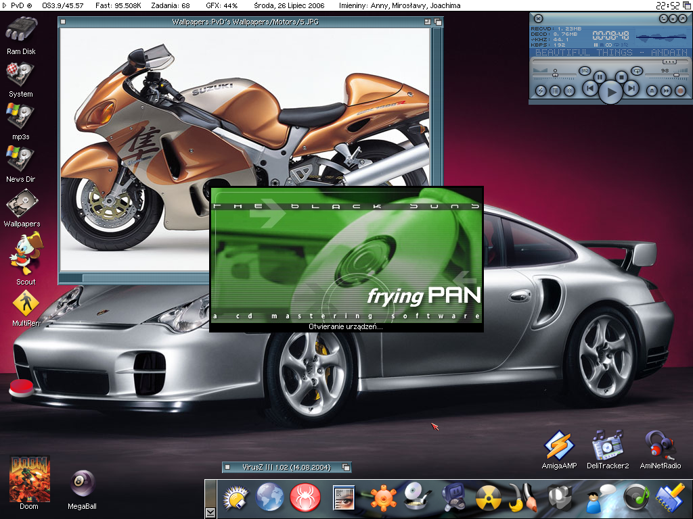693x519 pixels.
Task: Click the Suzuki motorcycle image
Action: click(244, 150)
